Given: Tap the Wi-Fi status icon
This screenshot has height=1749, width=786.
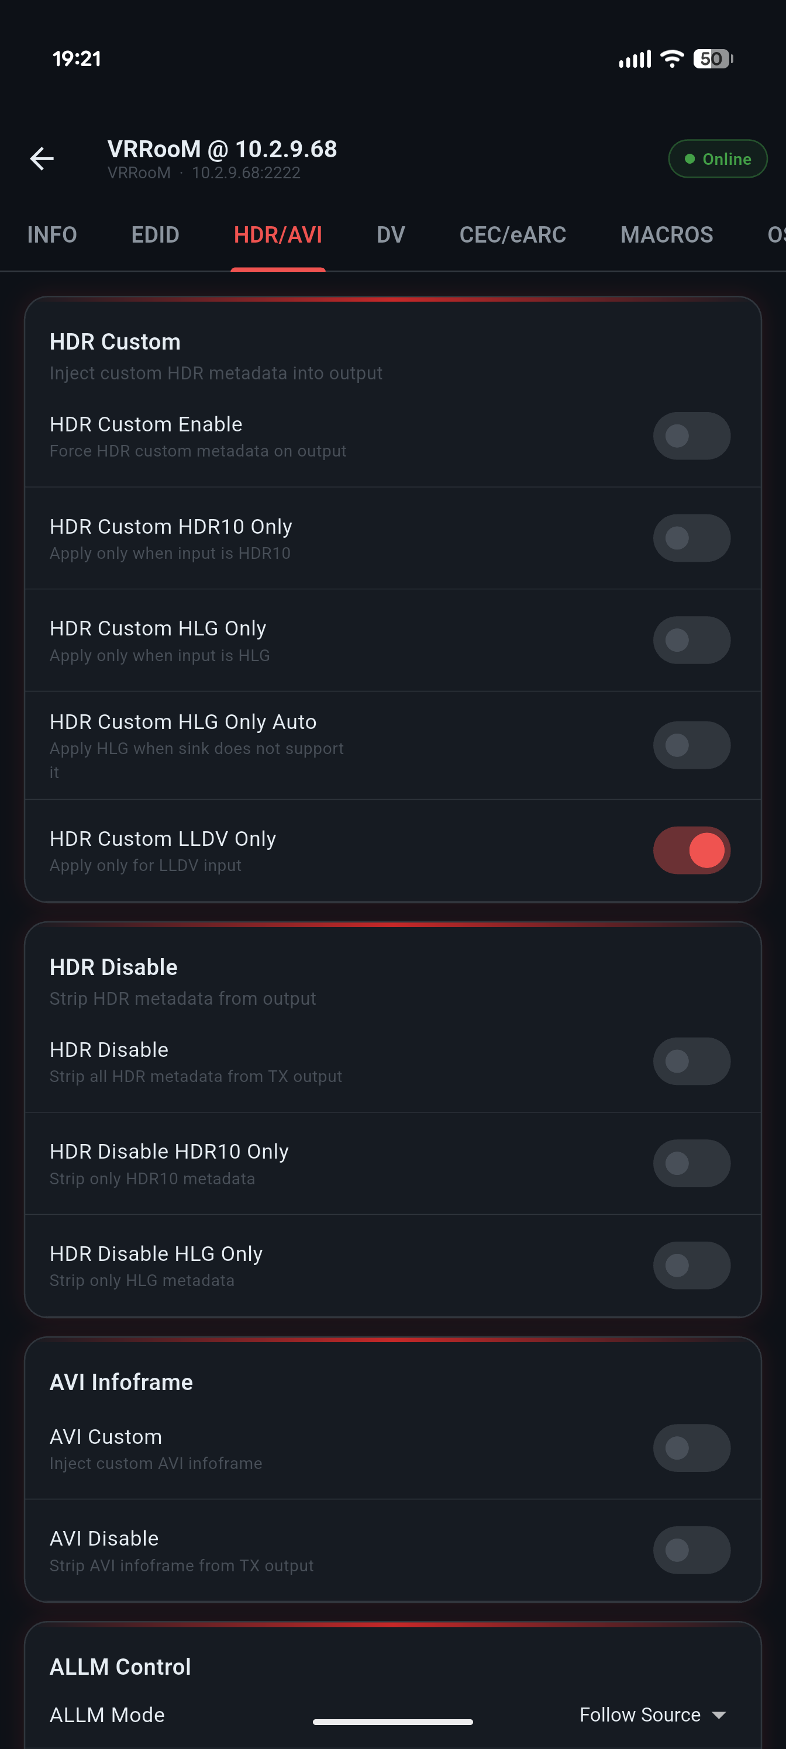Looking at the screenshot, I should coord(672,59).
